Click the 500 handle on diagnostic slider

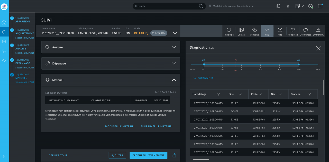coord(298,64)
